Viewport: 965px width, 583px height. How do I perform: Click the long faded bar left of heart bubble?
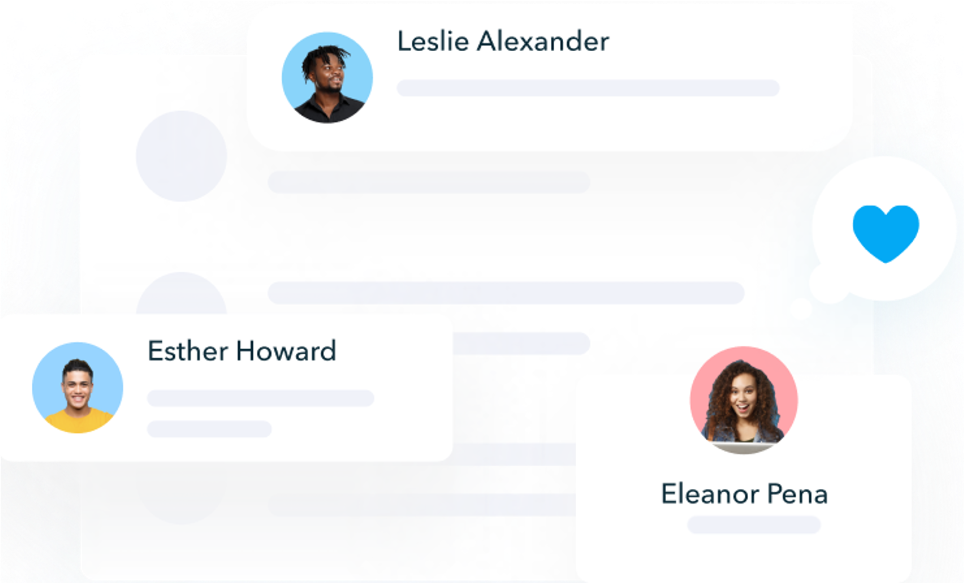pos(506,293)
